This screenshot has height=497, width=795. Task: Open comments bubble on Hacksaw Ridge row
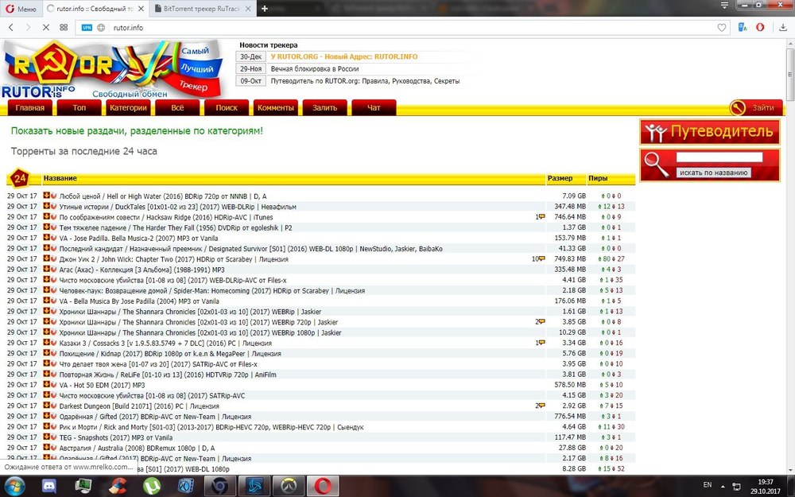(541, 216)
